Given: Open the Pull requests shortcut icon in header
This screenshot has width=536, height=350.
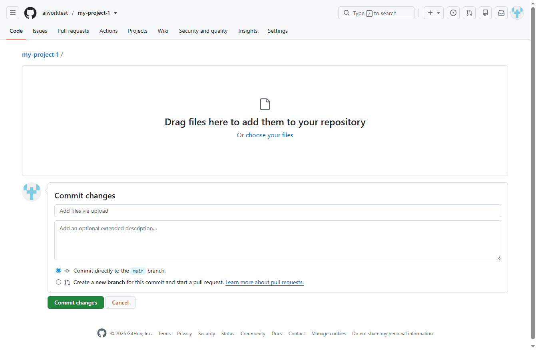Looking at the screenshot, I should [469, 13].
